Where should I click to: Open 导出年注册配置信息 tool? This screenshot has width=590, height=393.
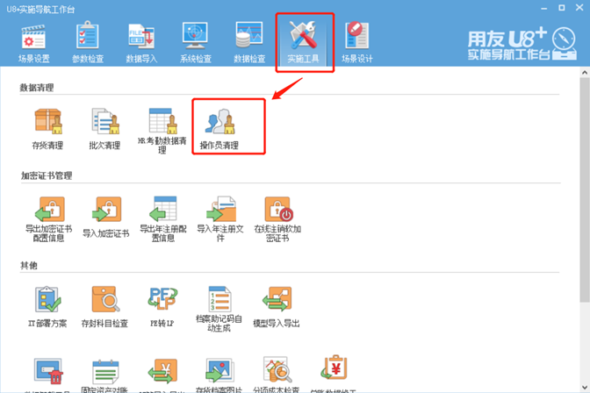pos(163,212)
